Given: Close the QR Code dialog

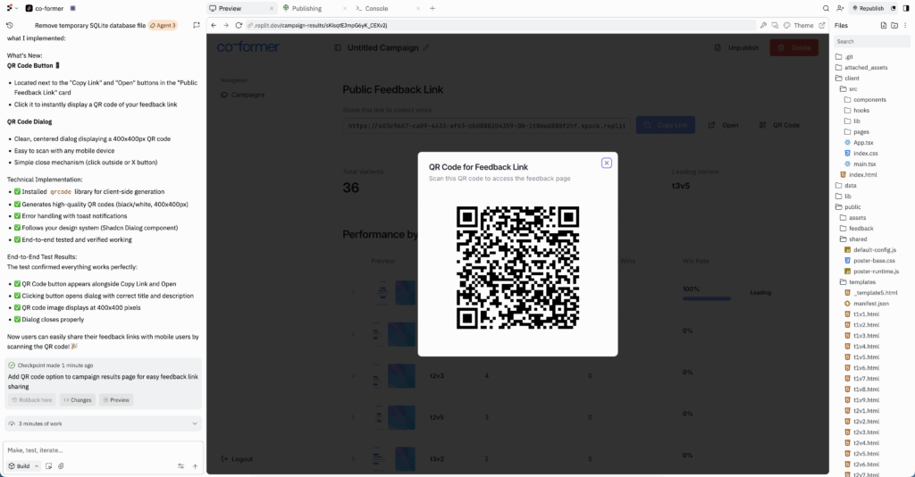Looking at the screenshot, I should (x=607, y=163).
